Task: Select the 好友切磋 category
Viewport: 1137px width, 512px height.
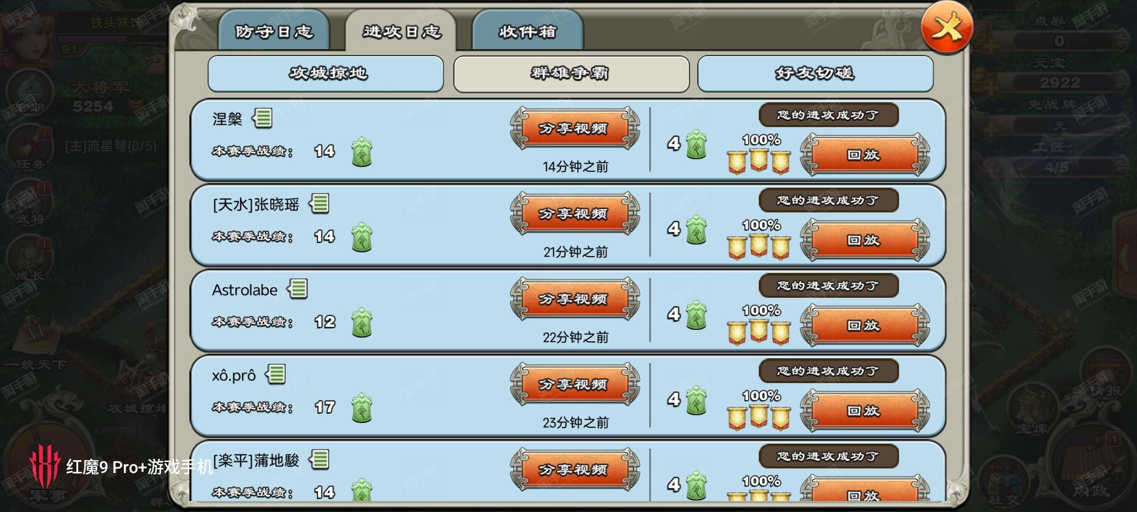Action: click(815, 73)
